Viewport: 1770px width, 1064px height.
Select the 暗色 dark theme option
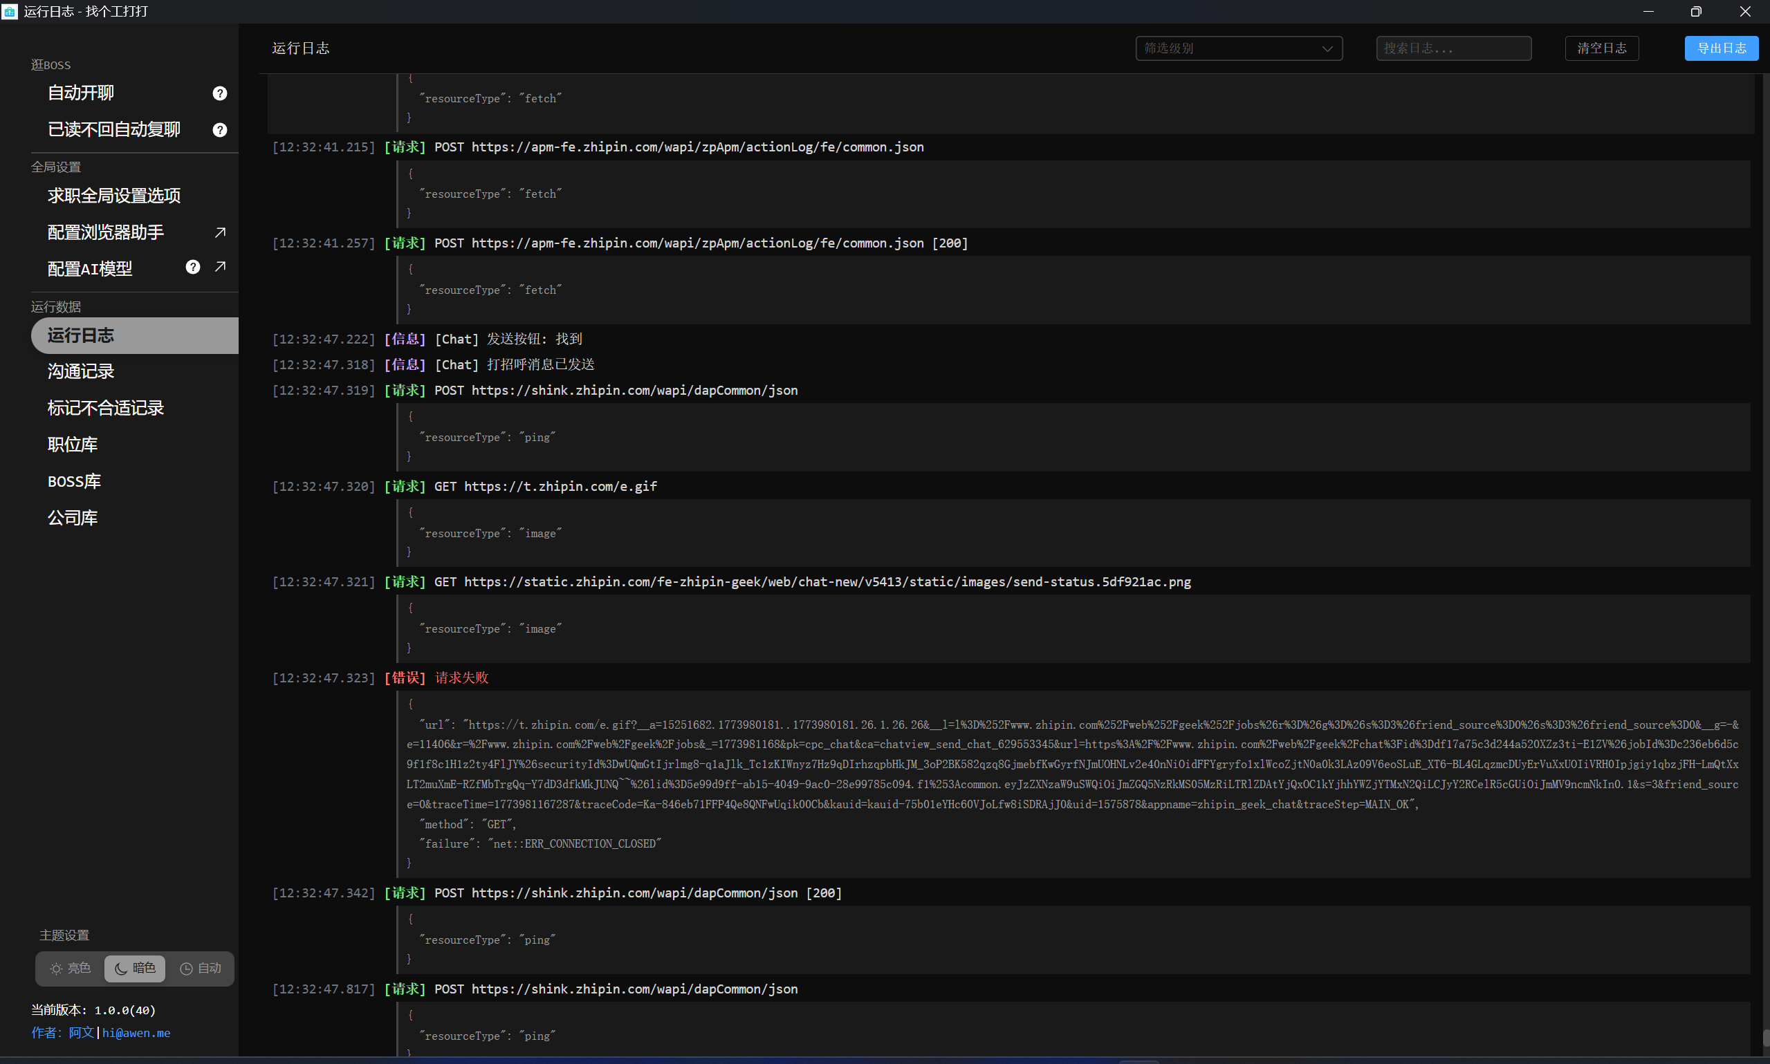click(135, 968)
